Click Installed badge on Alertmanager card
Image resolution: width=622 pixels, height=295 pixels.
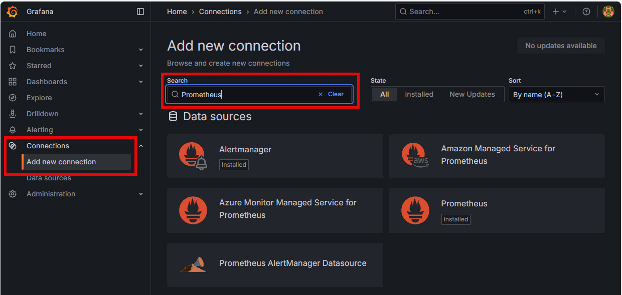[x=234, y=164]
